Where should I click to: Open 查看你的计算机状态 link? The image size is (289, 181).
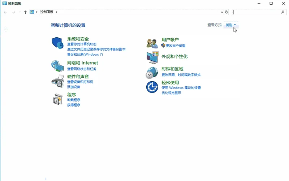pos(82,44)
